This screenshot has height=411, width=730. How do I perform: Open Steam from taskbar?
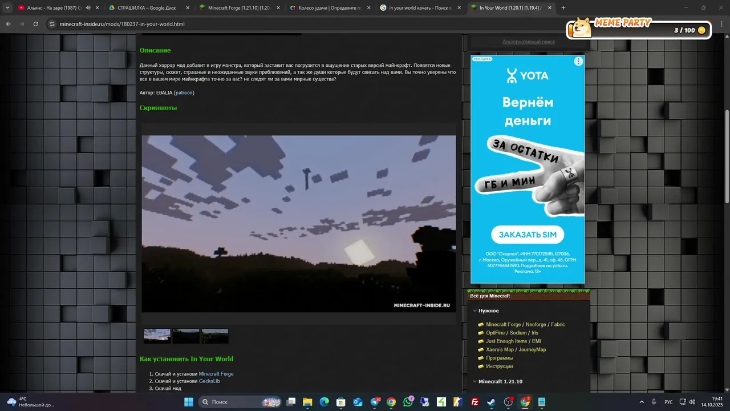coord(491,402)
